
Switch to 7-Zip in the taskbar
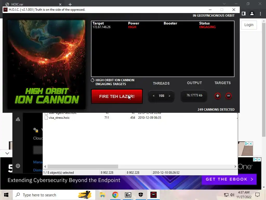point(128,195)
